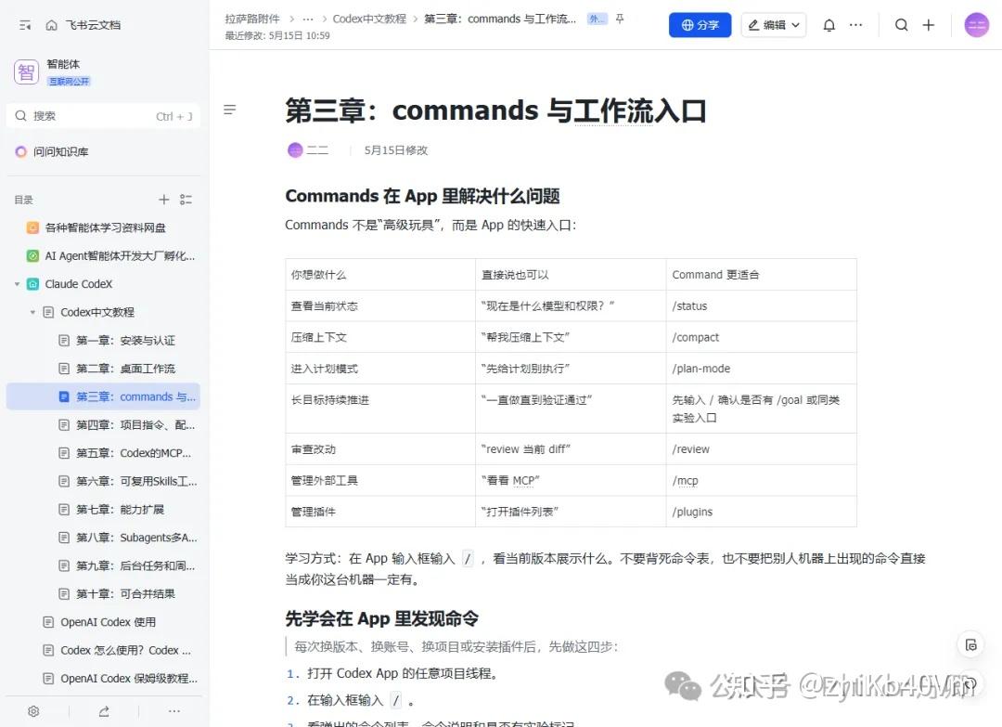The height and width of the screenshot is (727, 1002).
Task: Collapse the sidebar with the top-left icon
Action: pos(25,25)
